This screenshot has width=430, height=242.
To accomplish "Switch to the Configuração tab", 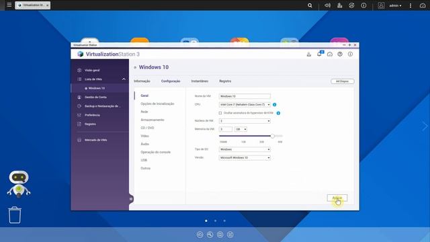I will 171,81.
